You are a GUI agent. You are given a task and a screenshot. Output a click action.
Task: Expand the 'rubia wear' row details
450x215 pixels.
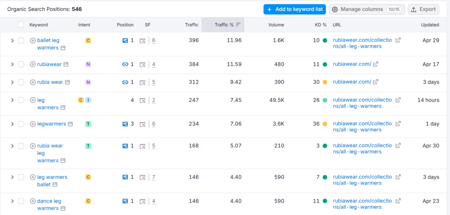tap(12, 82)
